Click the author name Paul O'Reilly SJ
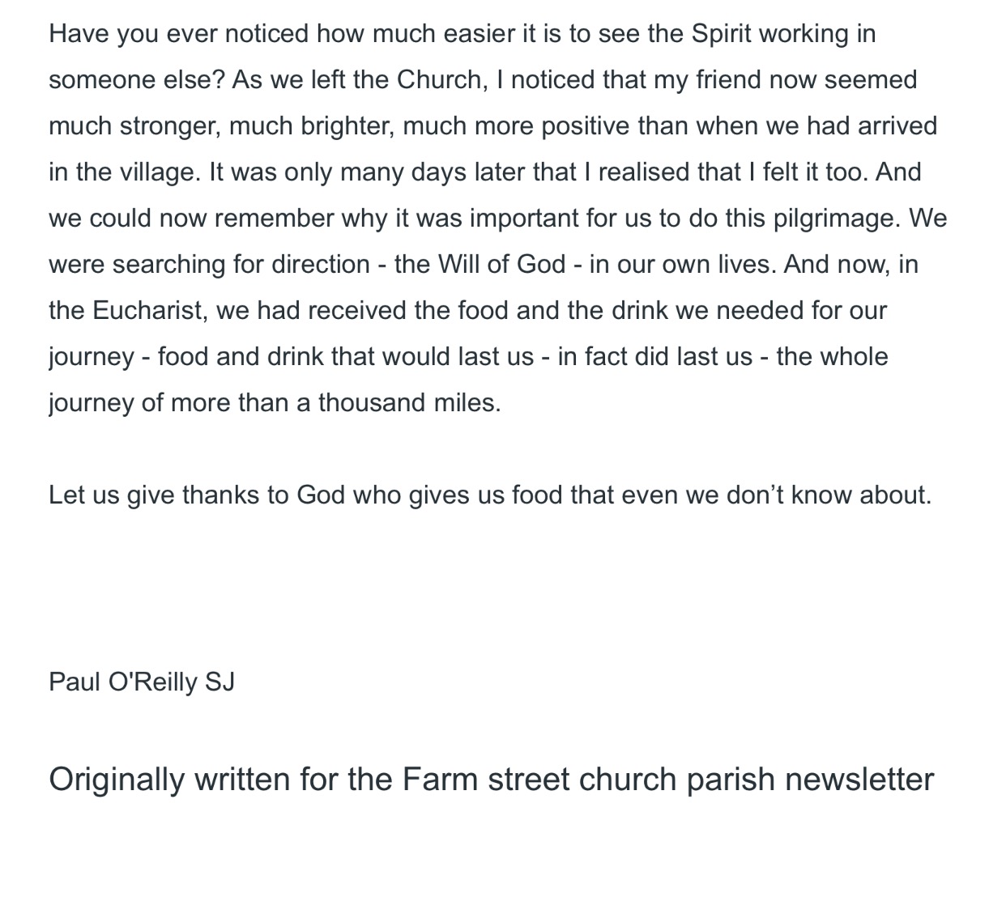The image size is (1006, 914). 142,682
